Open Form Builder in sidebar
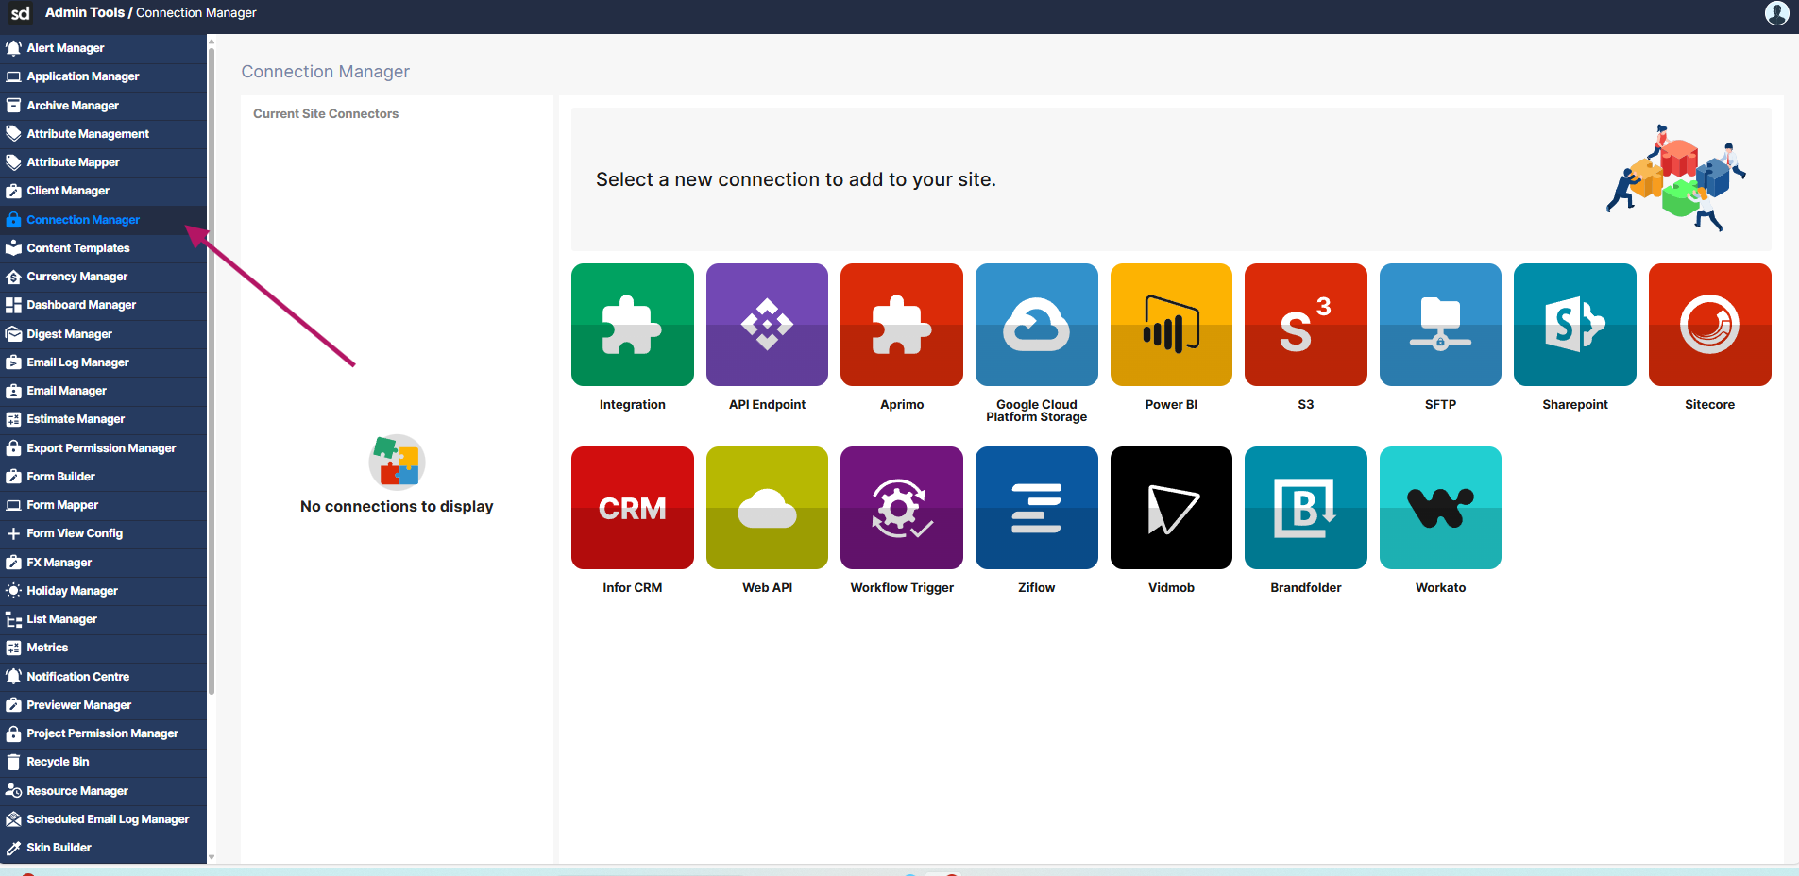 103,477
